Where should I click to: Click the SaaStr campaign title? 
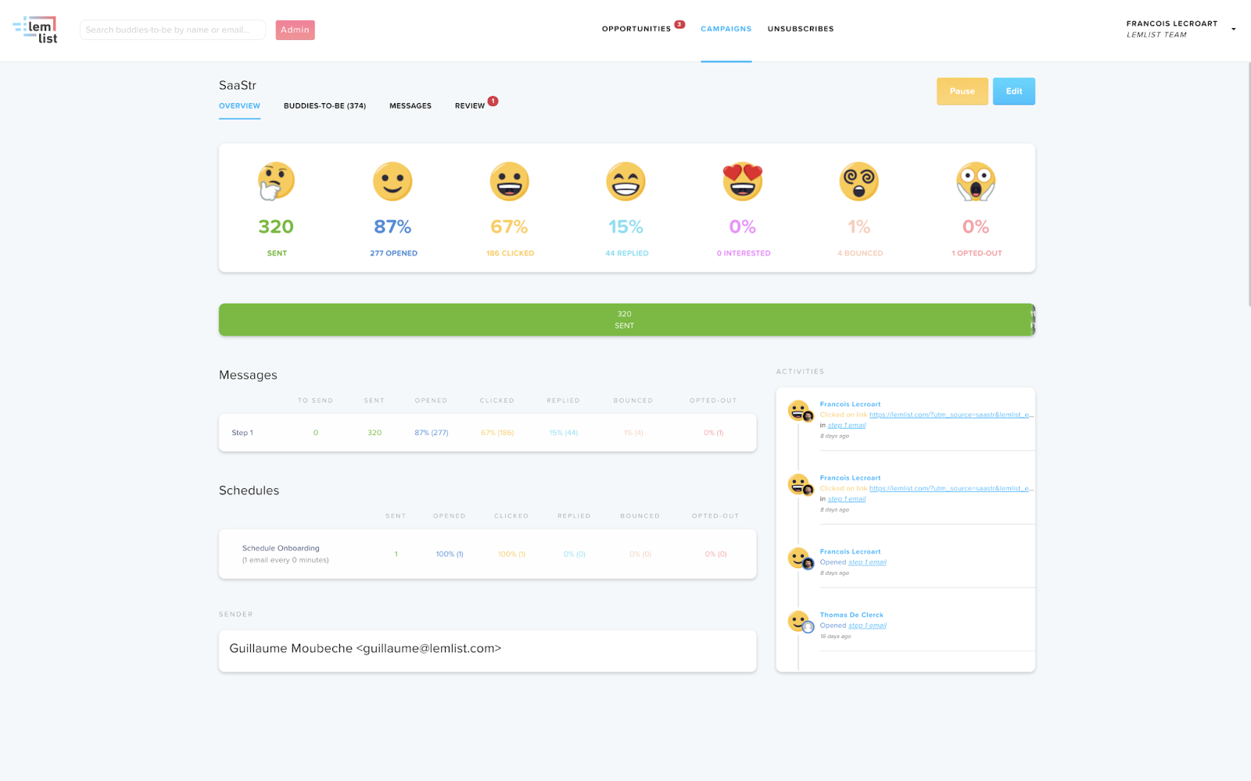coord(238,85)
